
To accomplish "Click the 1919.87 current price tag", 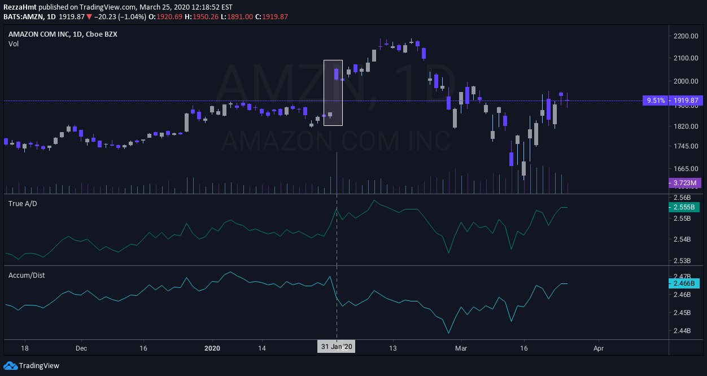I will click(686, 100).
